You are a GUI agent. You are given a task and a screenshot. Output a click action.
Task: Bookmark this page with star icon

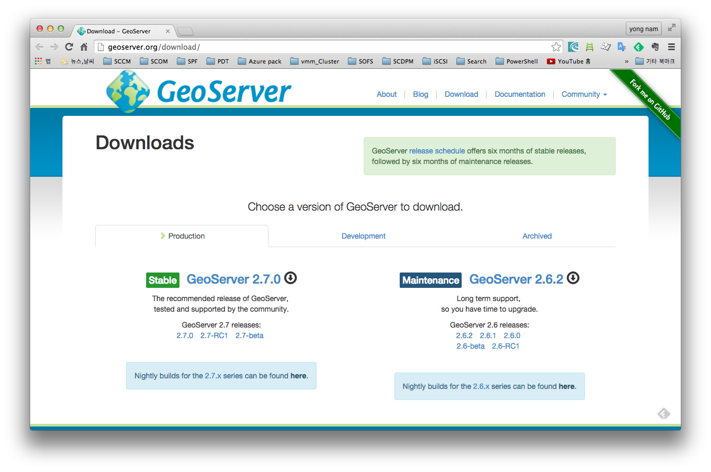point(556,47)
